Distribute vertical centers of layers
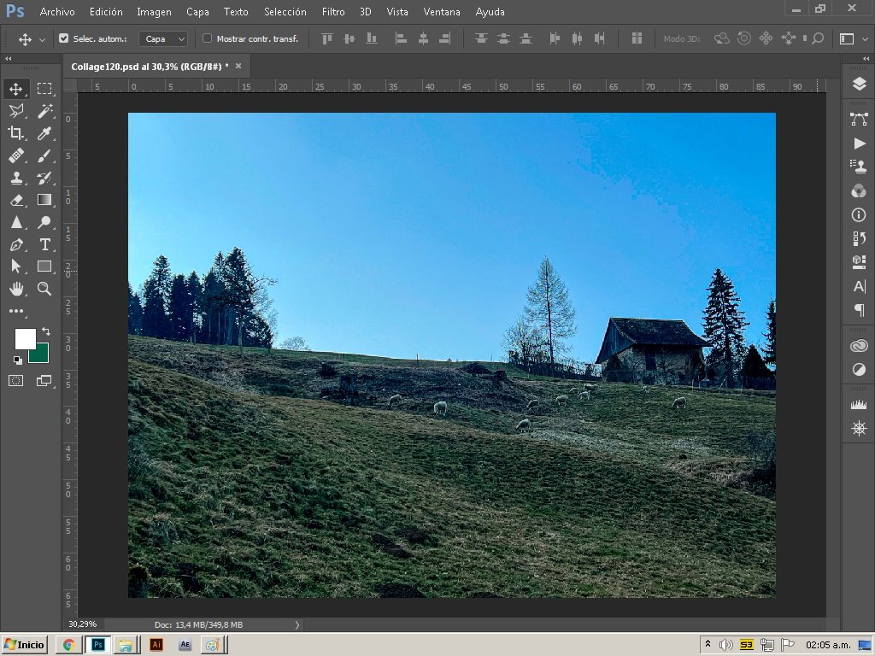 (503, 38)
